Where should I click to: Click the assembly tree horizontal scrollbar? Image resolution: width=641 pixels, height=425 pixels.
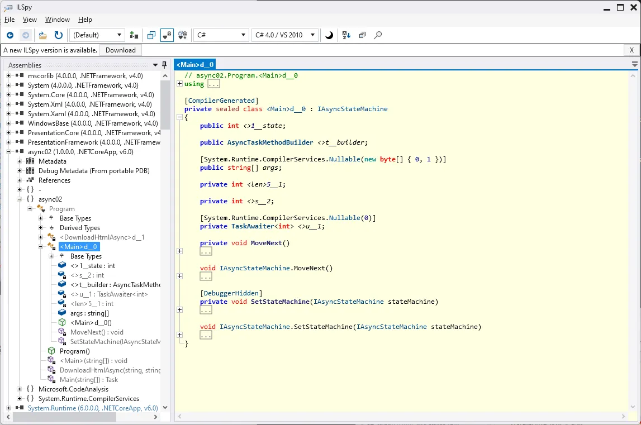pyautogui.click(x=65, y=417)
